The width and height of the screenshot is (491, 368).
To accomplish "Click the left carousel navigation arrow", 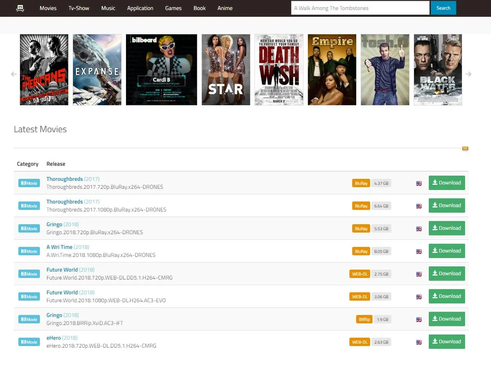I will 13,74.
